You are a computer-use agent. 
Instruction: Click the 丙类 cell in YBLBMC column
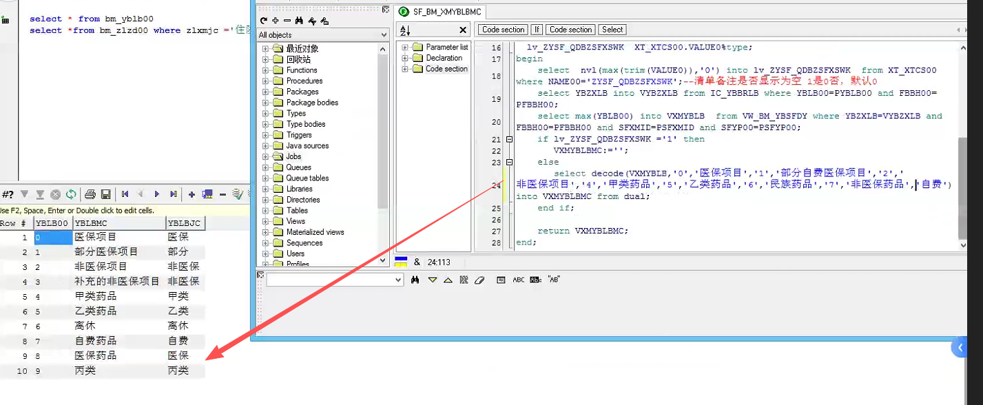tap(118, 371)
